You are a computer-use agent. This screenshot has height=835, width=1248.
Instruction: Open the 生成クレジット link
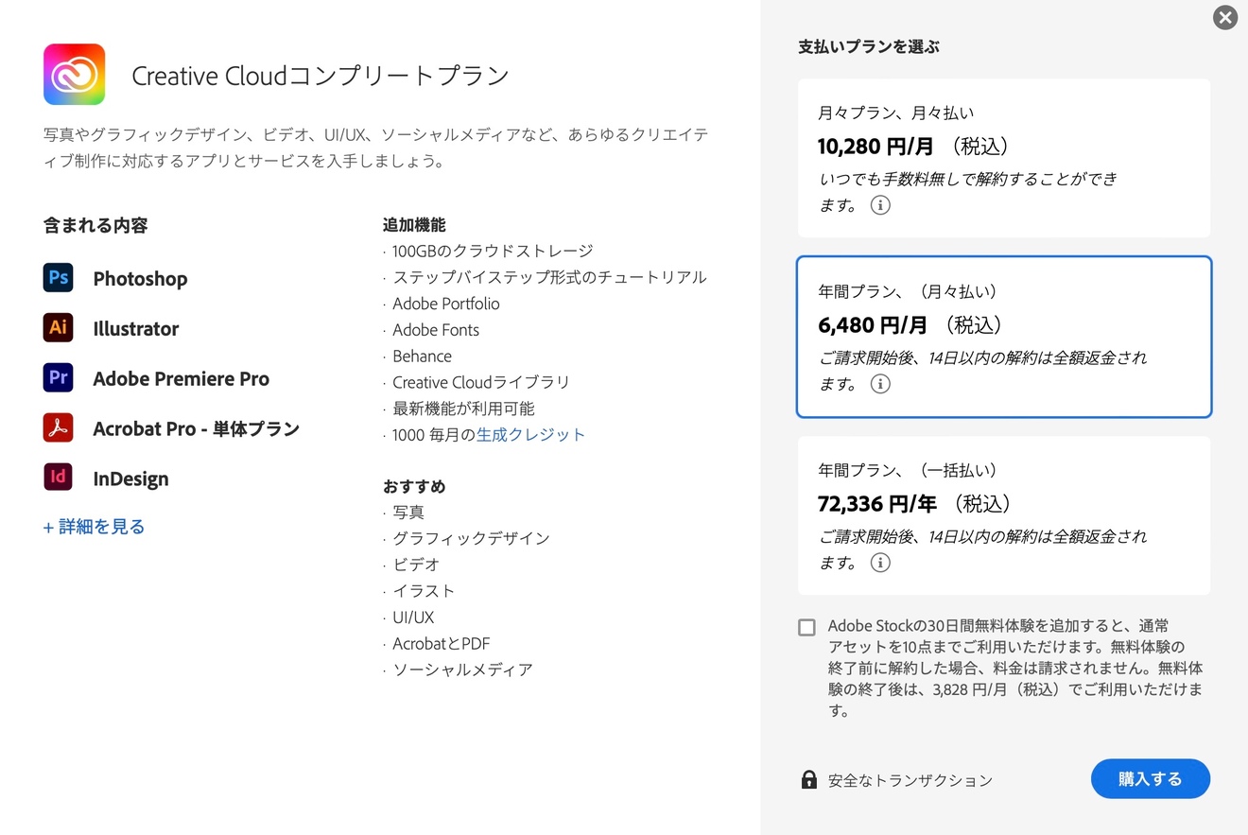tap(530, 435)
